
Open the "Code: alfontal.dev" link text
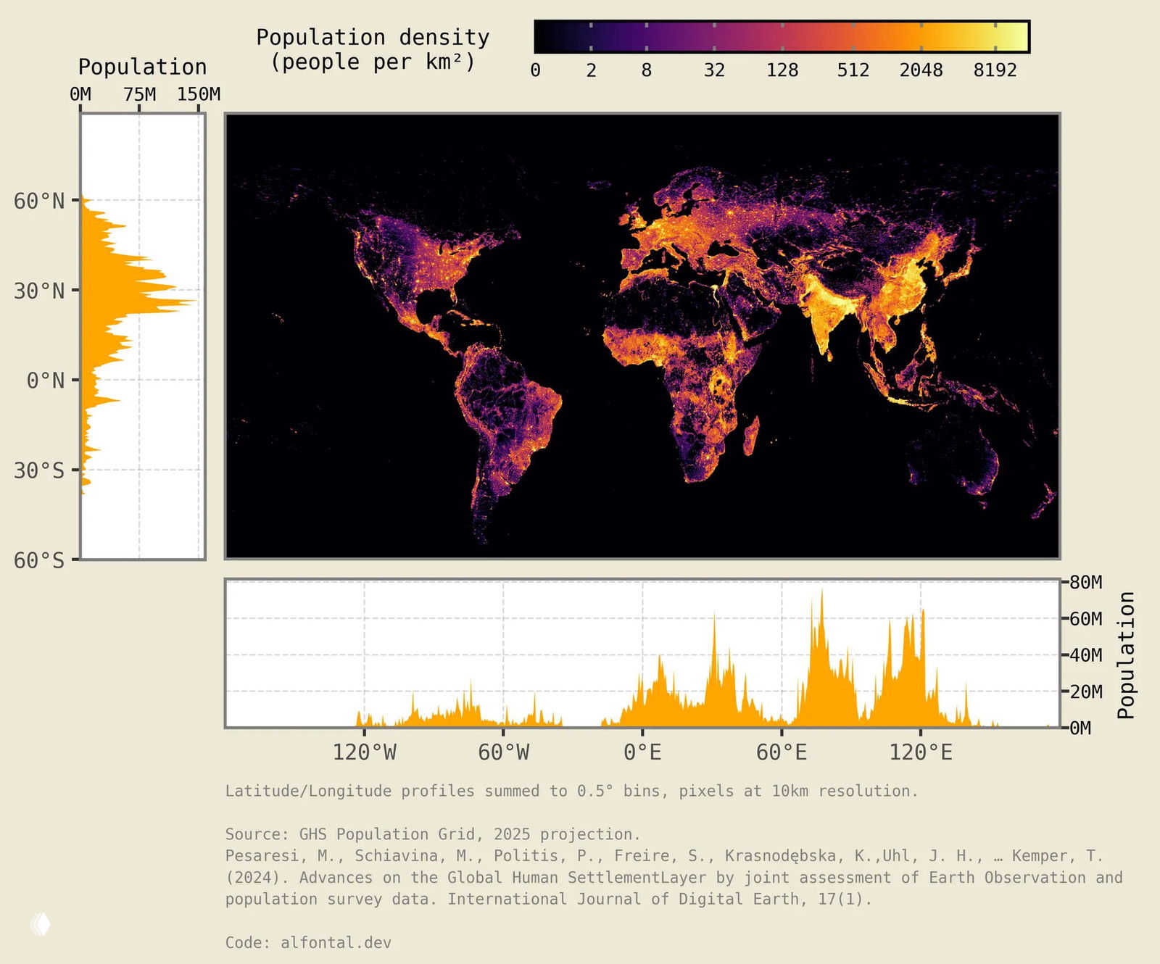[x=308, y=942]
